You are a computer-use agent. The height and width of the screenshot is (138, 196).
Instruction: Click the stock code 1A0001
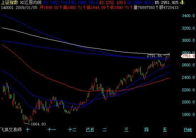[x=7, y=7]
